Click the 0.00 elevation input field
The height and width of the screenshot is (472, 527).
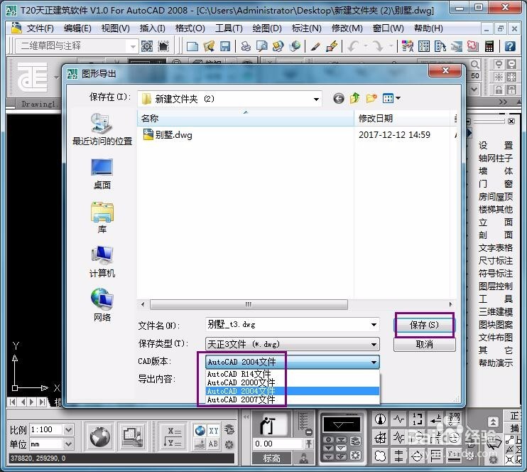pyautogui.click(x=278, y=444)
